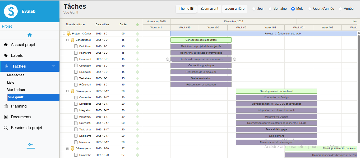Click the Labels tag icon in sidebar

[6, 55]
